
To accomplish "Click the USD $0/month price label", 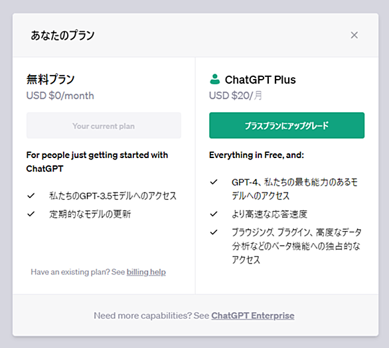I will 60,96.
